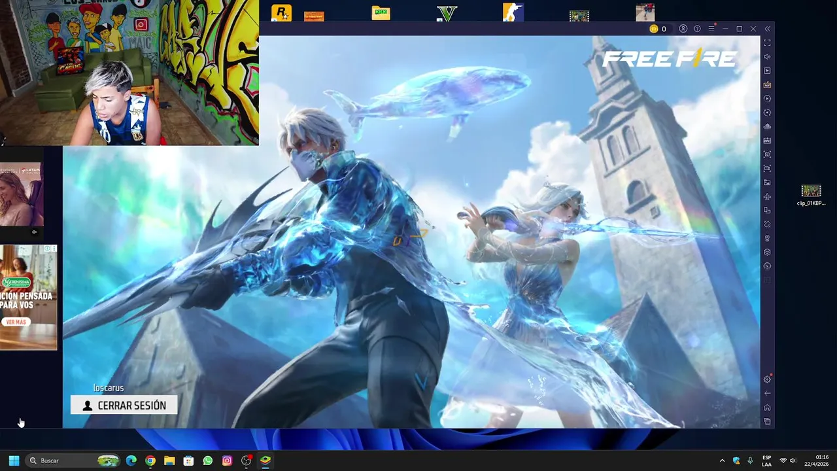Open BlueStacks help question-mark icon

tap(697, 29)
